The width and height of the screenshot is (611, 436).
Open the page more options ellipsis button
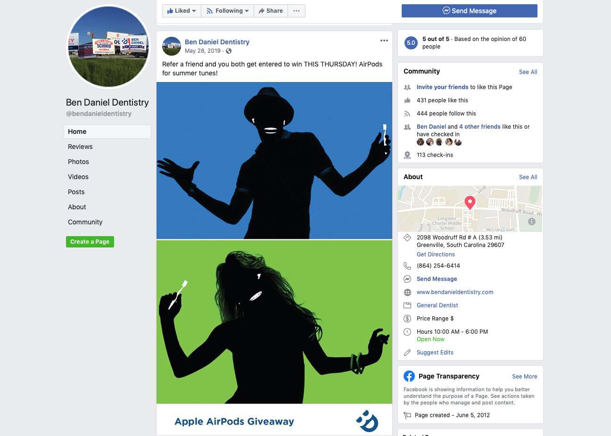pos(297,11)
